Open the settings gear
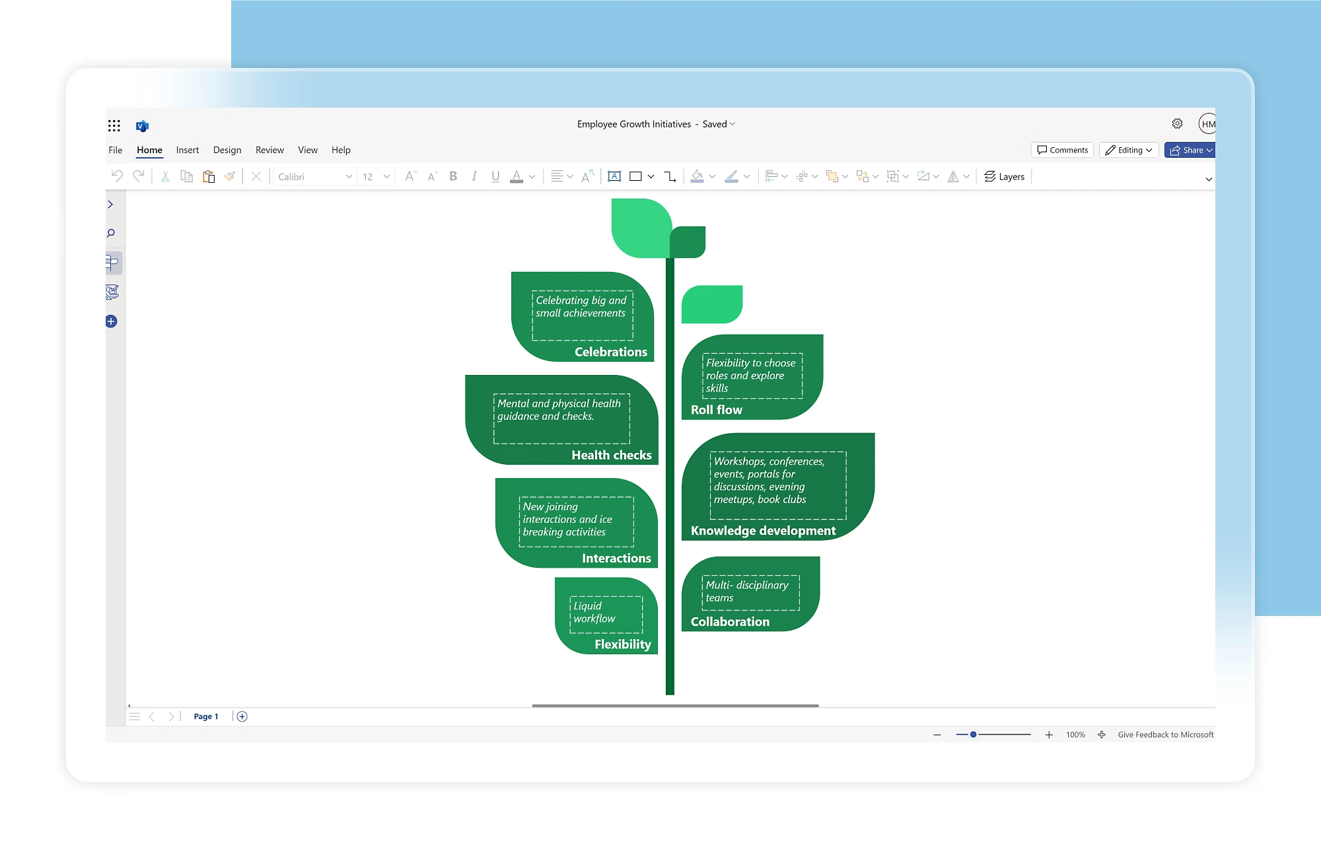The width and height of the screenshot is (1321, 847). (1177, 124)
